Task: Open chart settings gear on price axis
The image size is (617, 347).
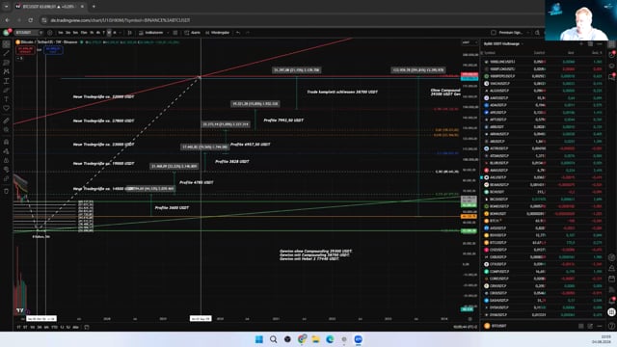Action: [x=469, y=319]
